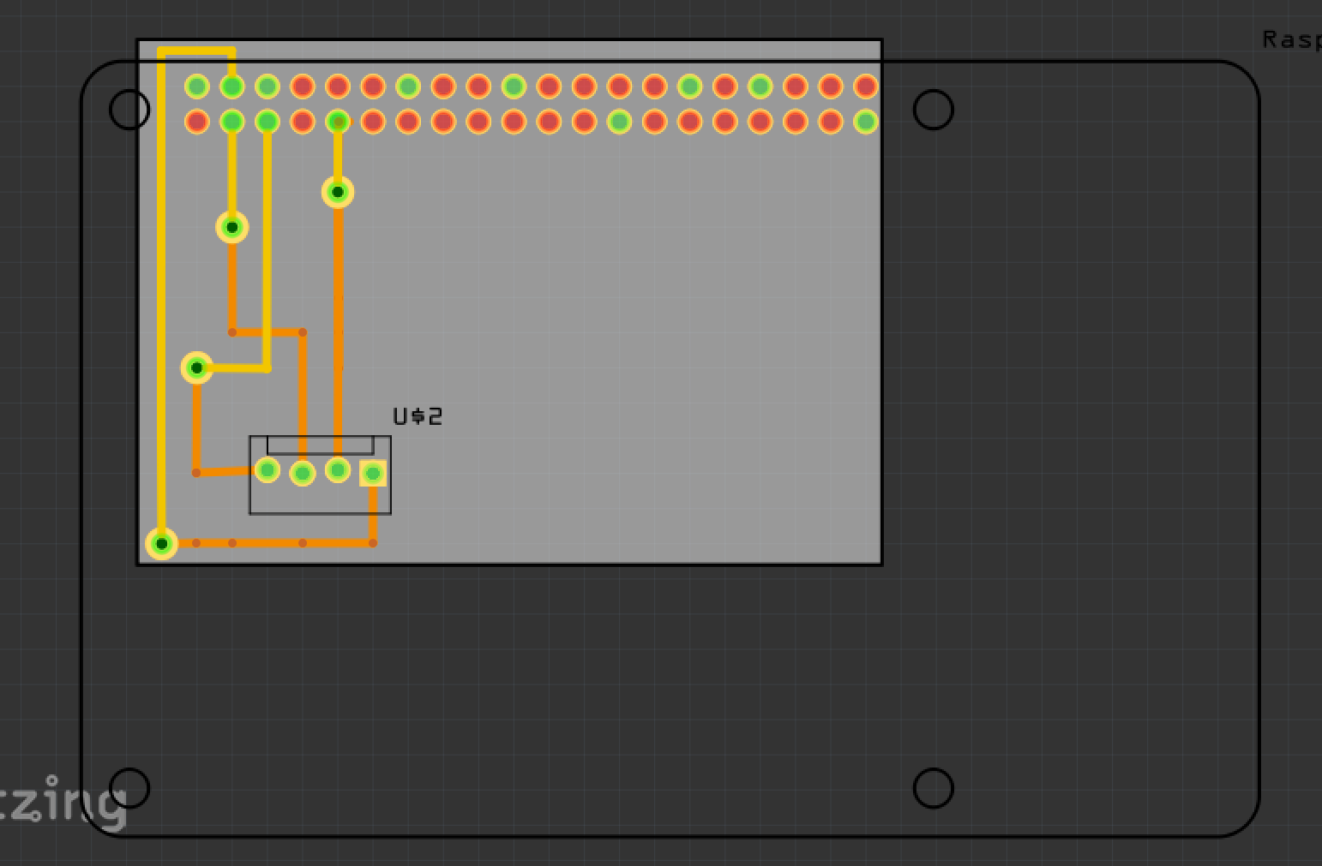The width and height of the screenshot is (1322, 866).
Task: Select the via directly below the header's fifth column
Action: pos(338,192)
